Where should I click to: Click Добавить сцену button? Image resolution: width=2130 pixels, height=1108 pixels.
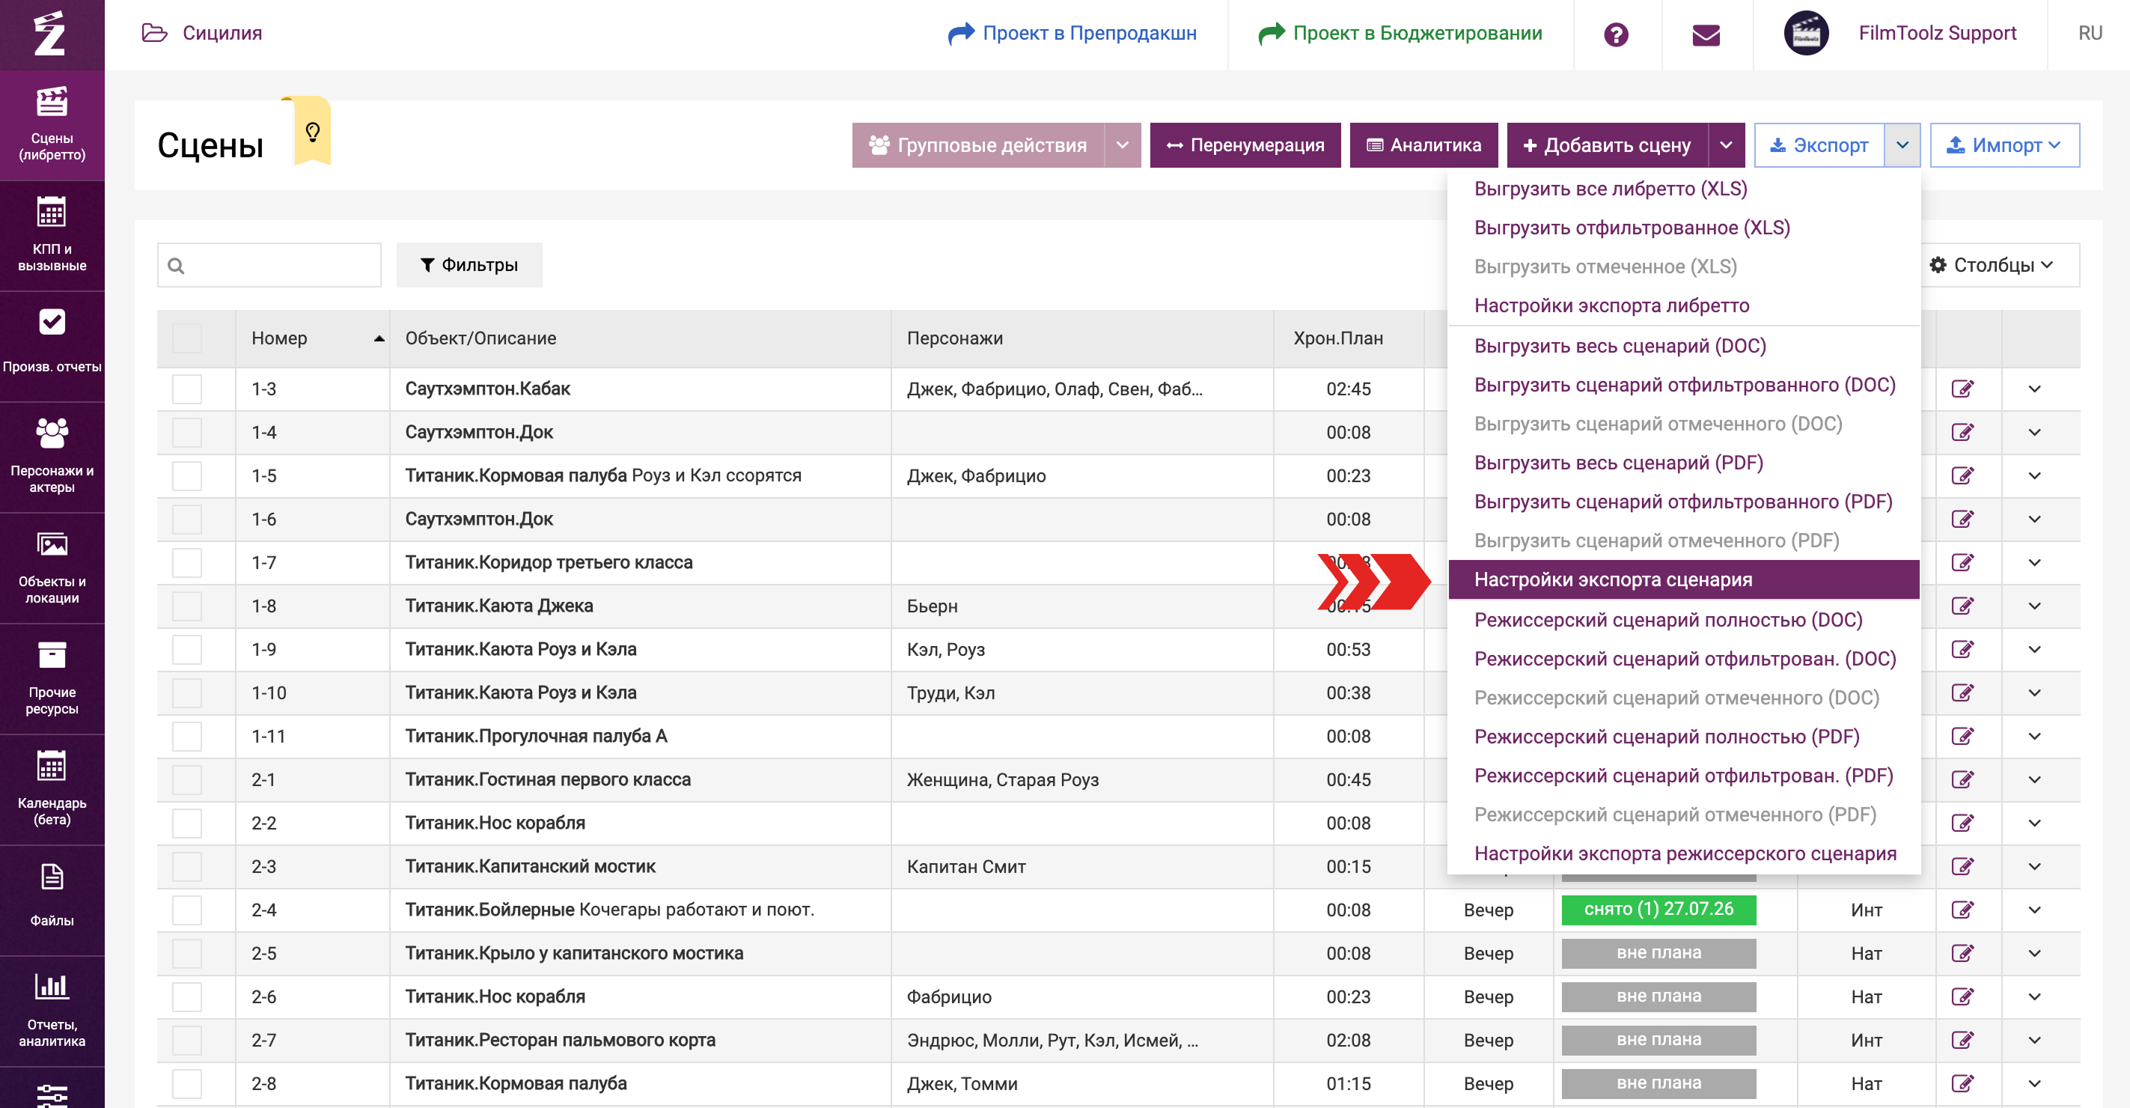tap(1608, 145)
